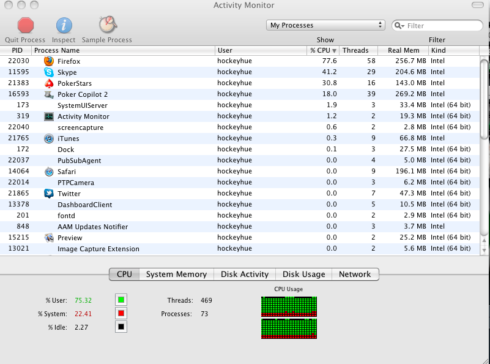Select the Image Capture Extension row
The image size is (490, 364).
click(x=240, y=249)
